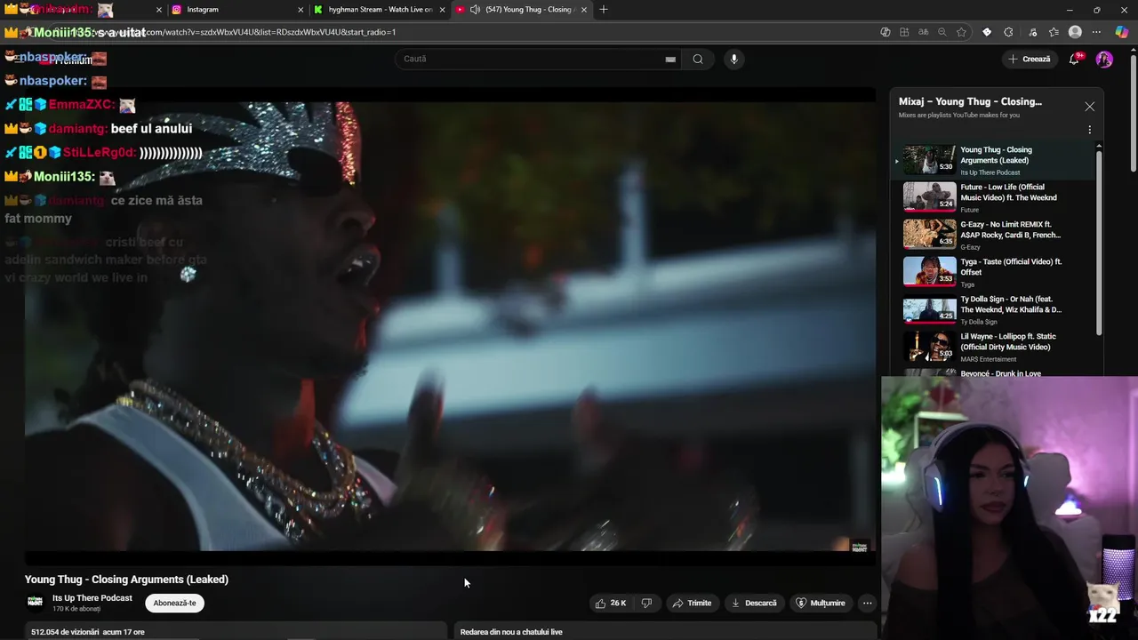Open the YouTube account avatar menu
The width and height of the screenshot is (1138, 640).
click(x=1104, y=60)
